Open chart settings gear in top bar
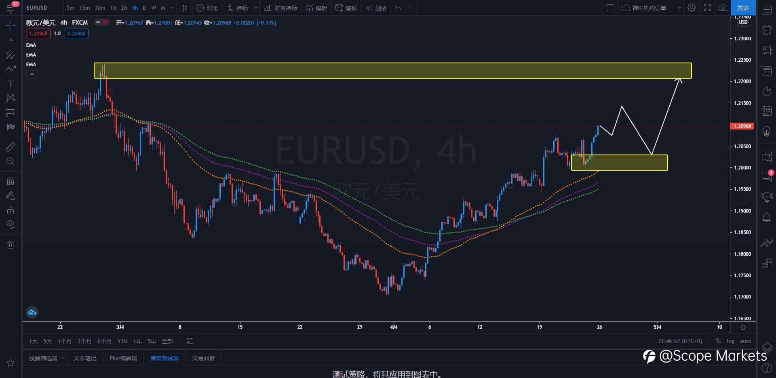The image size is (776, 378). coord(692,8)
